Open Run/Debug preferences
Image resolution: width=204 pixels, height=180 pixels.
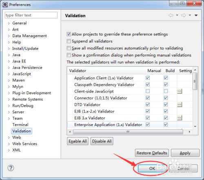click(x=23, y=105)
